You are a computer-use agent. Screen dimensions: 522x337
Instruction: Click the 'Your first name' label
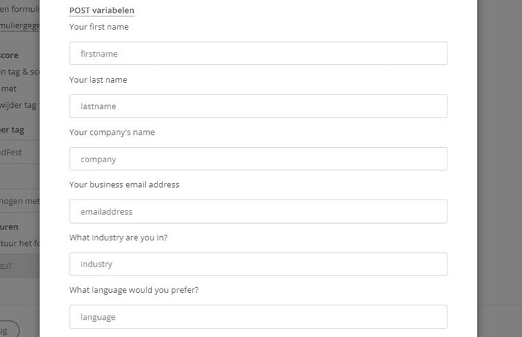click(x=99, y=27)
